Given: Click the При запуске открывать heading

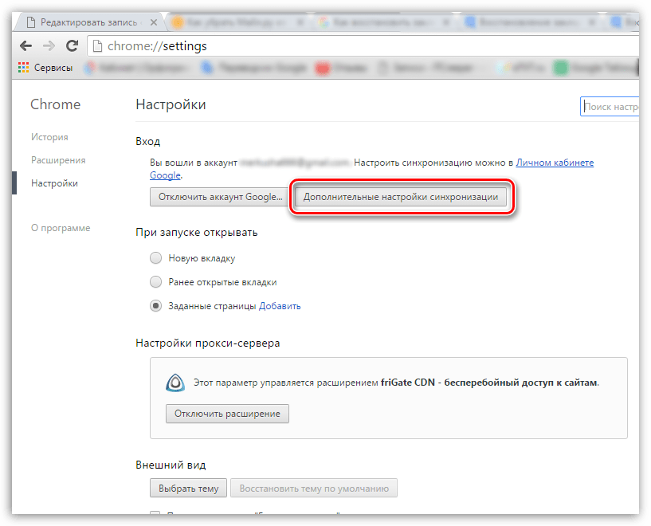Looking at the screenshot, I should (x=196, y=233).
